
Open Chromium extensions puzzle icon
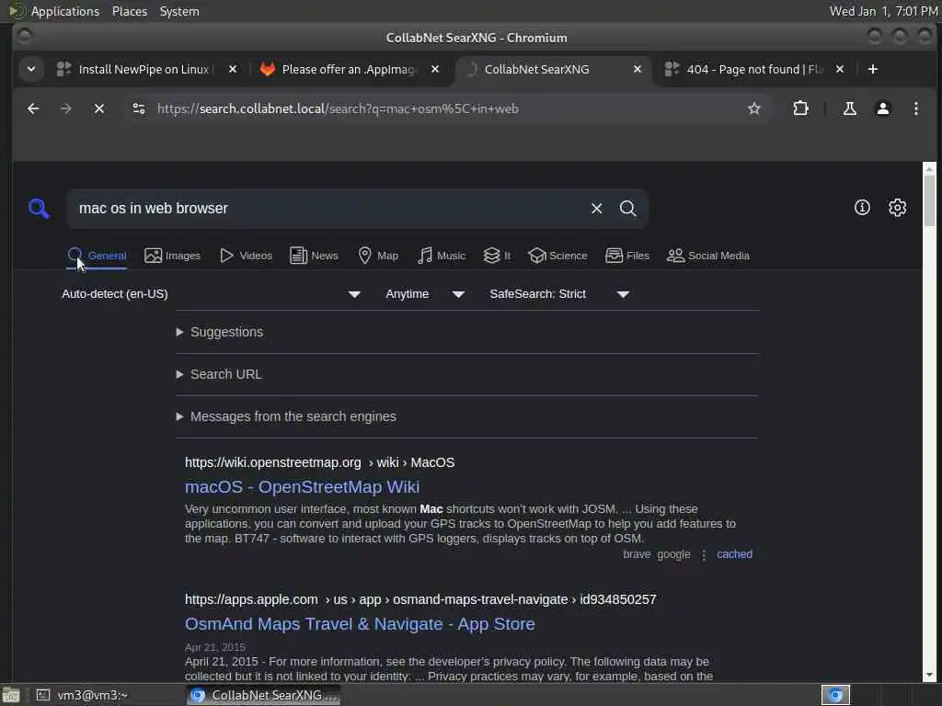coord(801,108)
